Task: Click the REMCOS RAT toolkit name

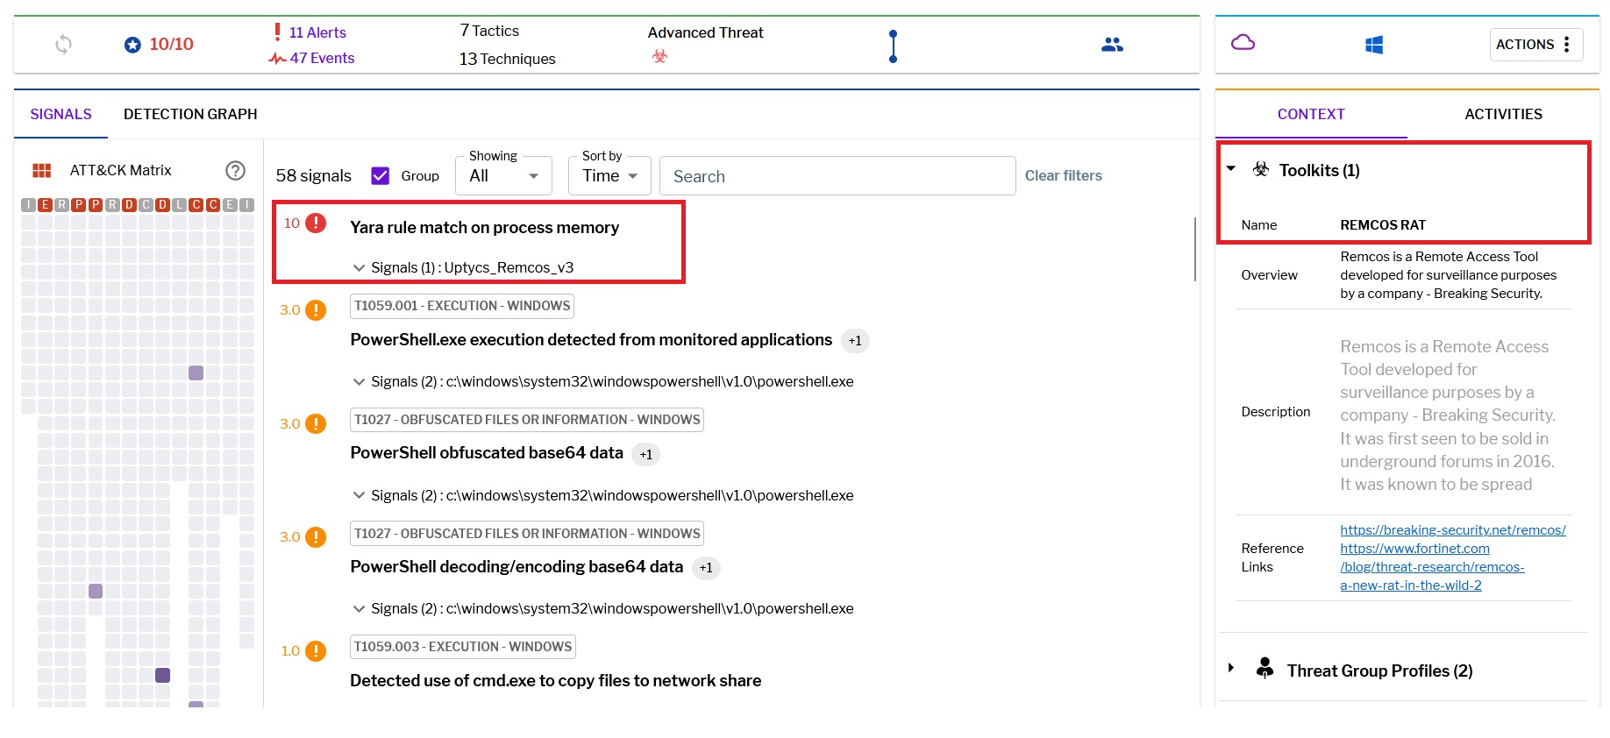Action: [1383, 225]
